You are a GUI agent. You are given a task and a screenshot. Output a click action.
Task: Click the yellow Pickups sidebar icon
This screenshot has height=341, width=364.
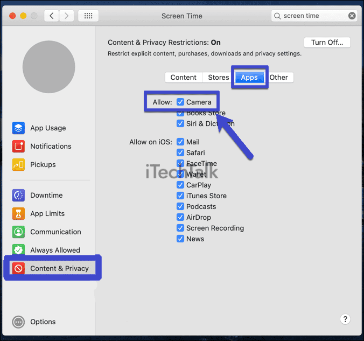click(x=18, y=165)
